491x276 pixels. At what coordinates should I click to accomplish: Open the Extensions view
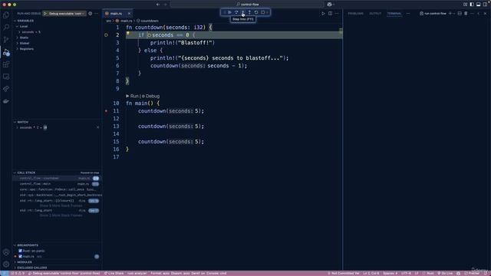pos(6,64)
